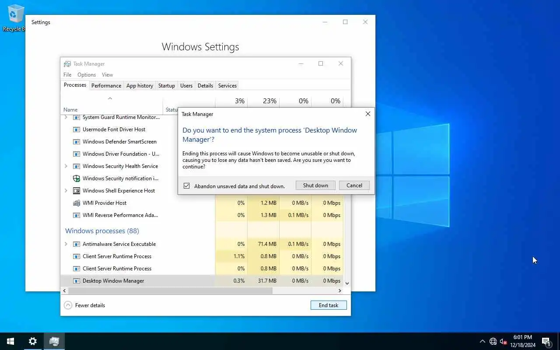Click the Settings gear in taskbar
The height and width of the screenshot is (350, 560).
[33, 341]
